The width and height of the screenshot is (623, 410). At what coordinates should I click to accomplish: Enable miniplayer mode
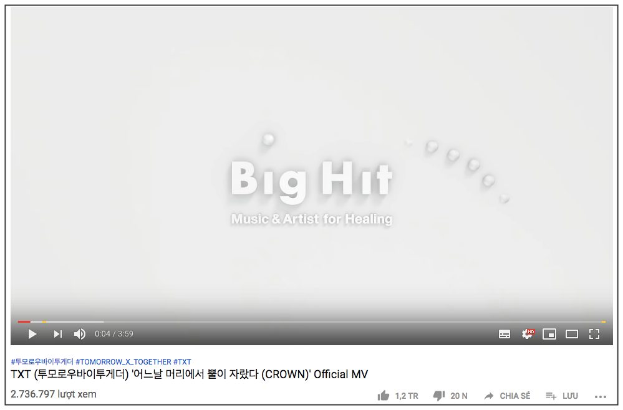(549, 334)
